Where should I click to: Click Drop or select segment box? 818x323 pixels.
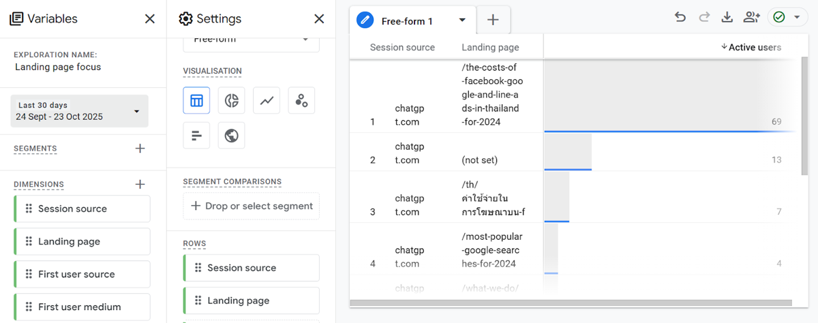pyautogui.click(x=251, y=206)
